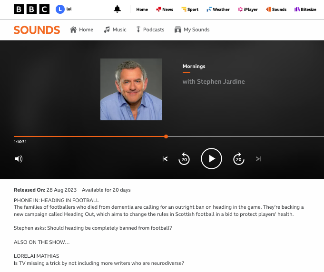Browse the Podcasts section
324x272 pixels.
coord(150,29)
